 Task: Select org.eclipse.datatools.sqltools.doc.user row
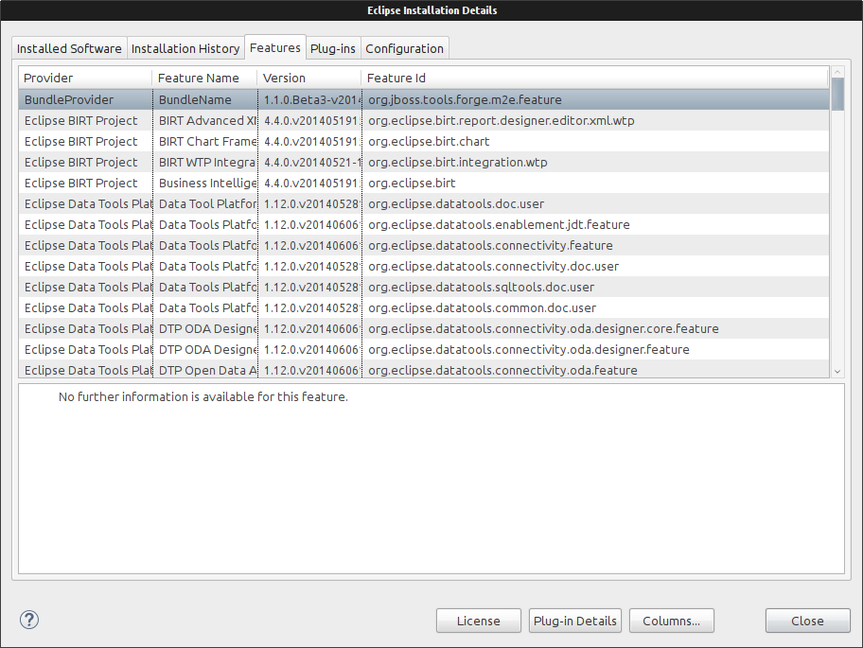click(424, 288)
